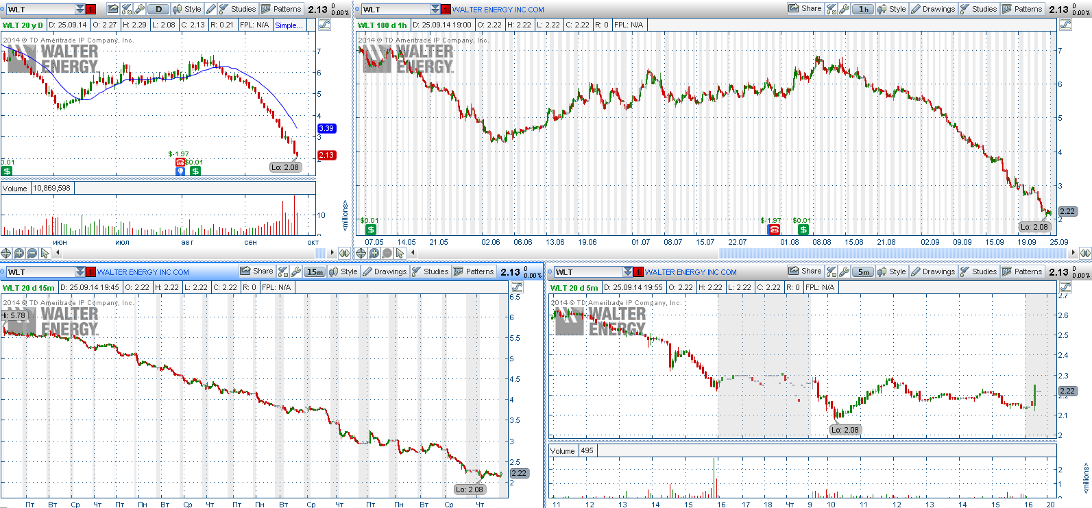Screen dimensions: 1092x508
Task: Select drawing pencil tool in daily chart
Action: tap(210, 9)
